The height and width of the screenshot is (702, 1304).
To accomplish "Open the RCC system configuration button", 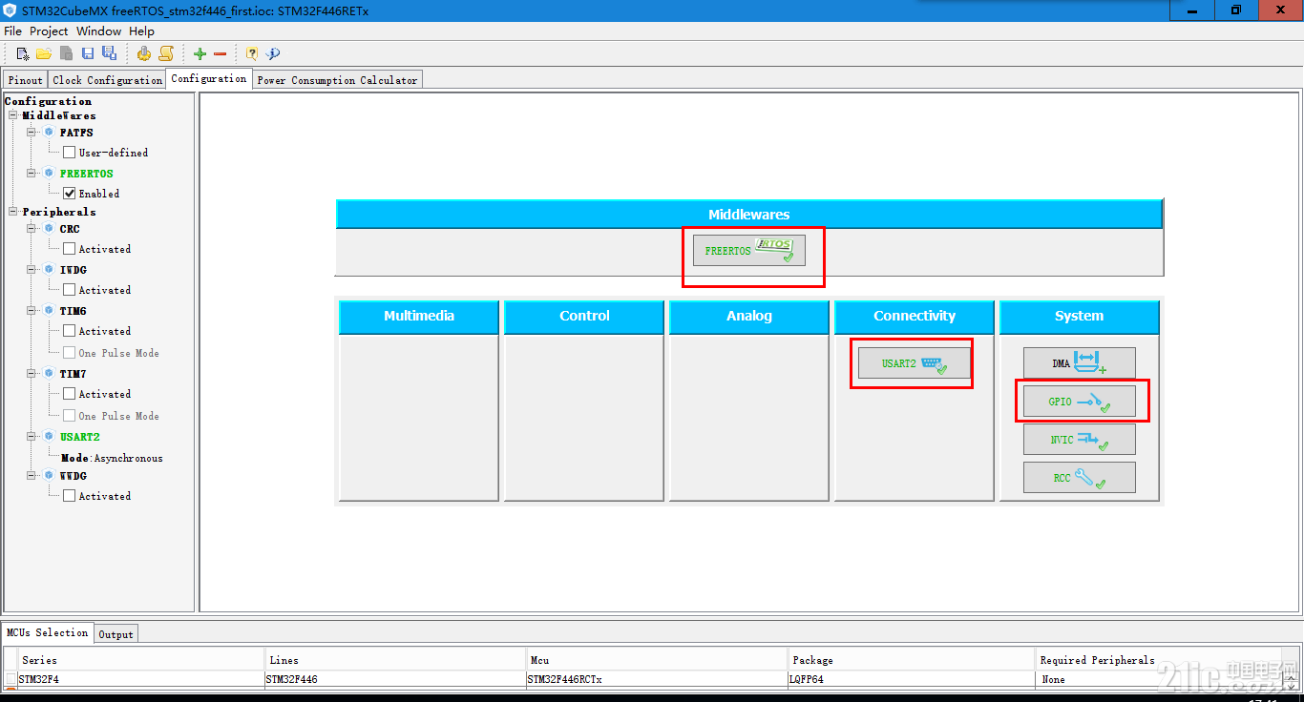I will coord(1080,478).
